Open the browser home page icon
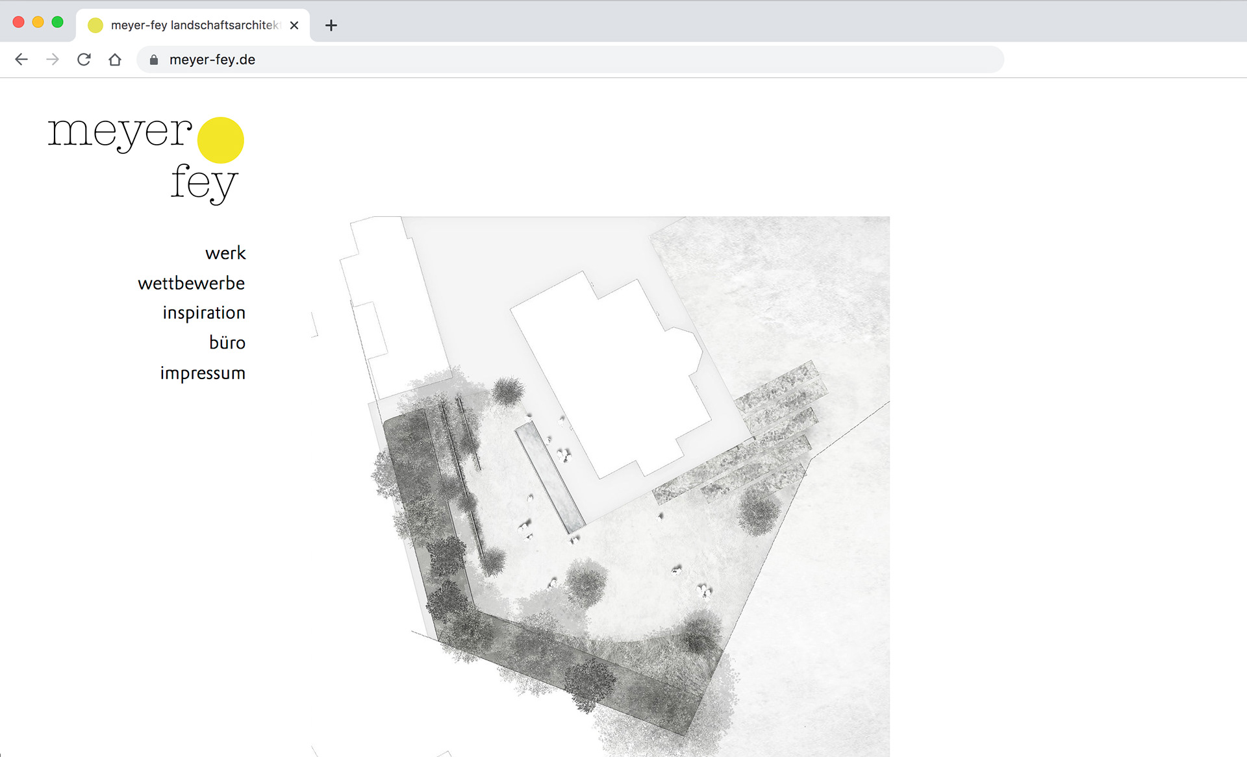This screenshot has width=1247, height=757. (115, 60)
